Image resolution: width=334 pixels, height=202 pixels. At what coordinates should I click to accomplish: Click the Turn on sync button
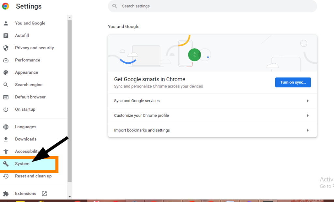click(293, 82)
